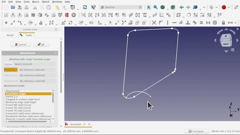The image size is (240, 135).
Task: Open the Edit menu
Action: tap(10, 2)
